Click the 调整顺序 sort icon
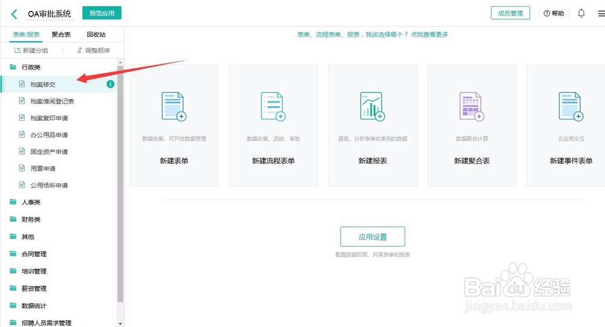Image resolution: width=605 pixels, height=327 pixels. [x=79, y=50]
